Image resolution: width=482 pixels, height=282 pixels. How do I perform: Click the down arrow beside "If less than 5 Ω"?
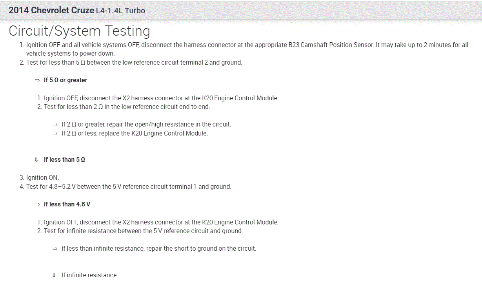[36, 160]
